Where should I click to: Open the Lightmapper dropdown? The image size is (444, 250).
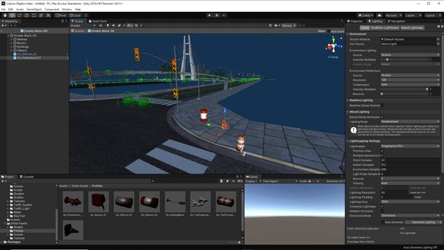410,147
